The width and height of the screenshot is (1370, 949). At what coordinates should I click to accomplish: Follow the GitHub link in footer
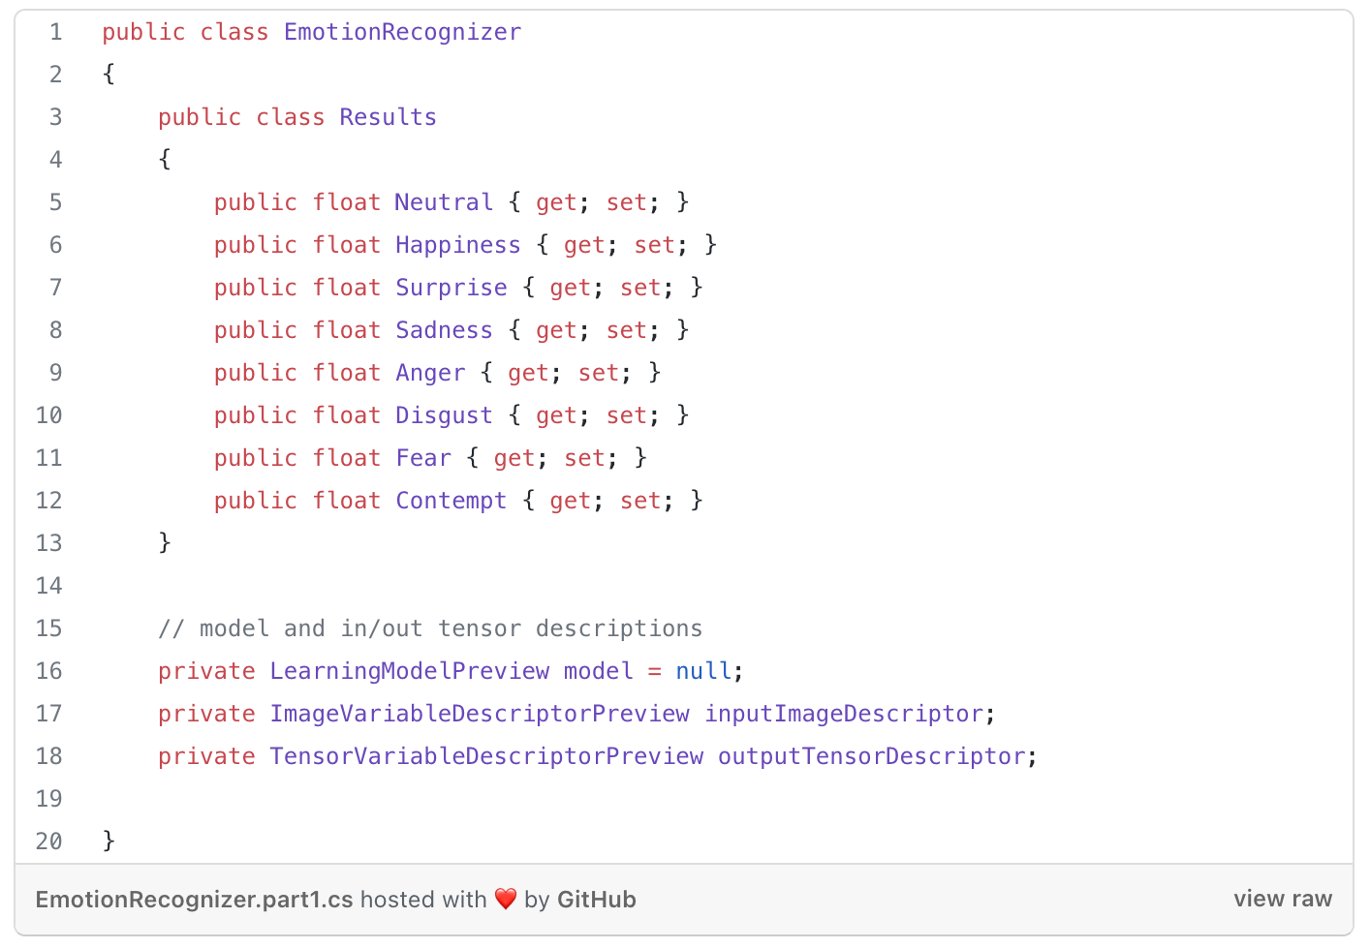(x=596, y=900)
